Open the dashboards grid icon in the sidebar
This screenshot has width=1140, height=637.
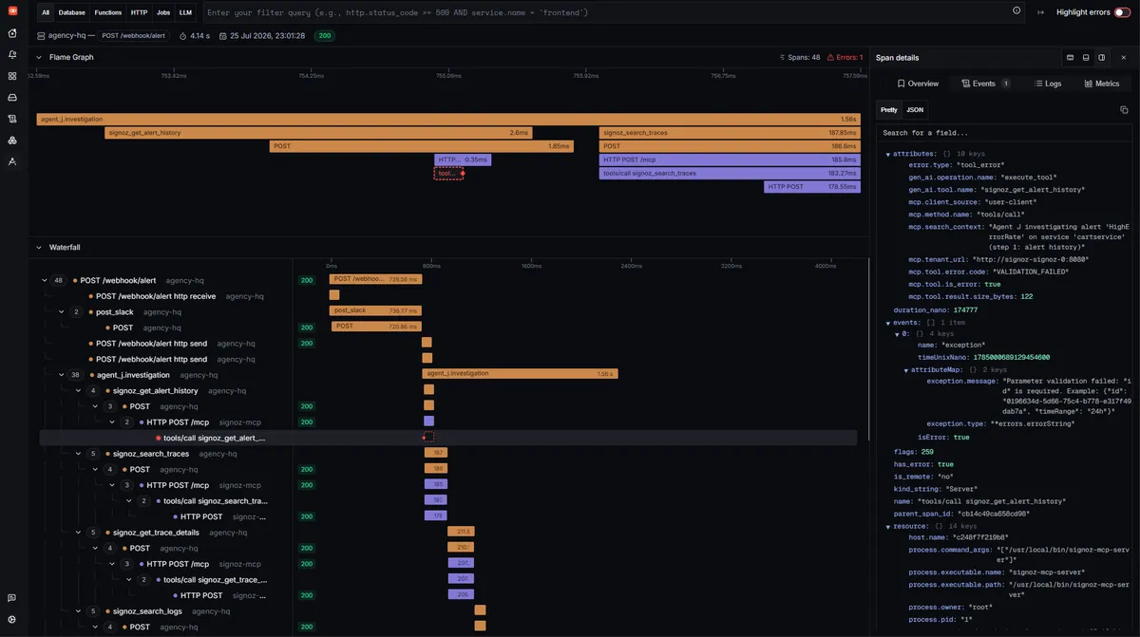click(12, 76)
